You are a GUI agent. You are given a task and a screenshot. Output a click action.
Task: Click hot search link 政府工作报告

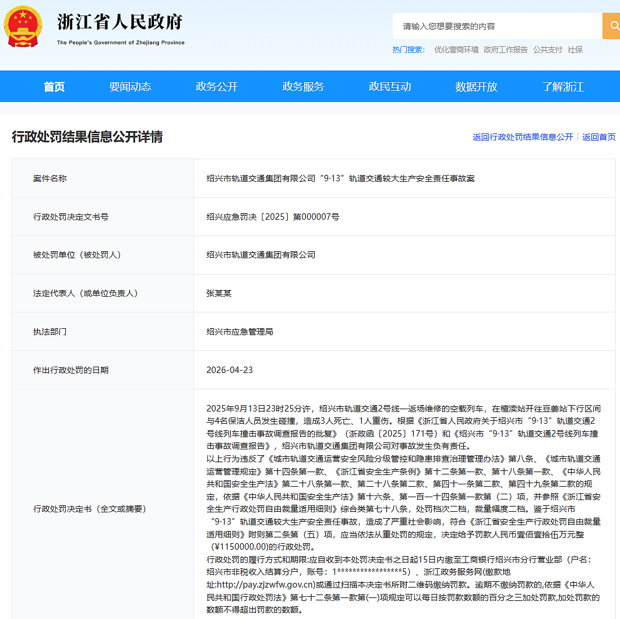506,50
